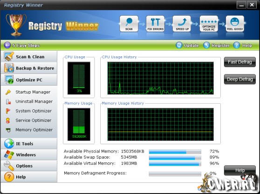Viewport: 260px width, 194px height.
Task: Click the 5 Easy Steps back arrow
Action: coord(7,45)
